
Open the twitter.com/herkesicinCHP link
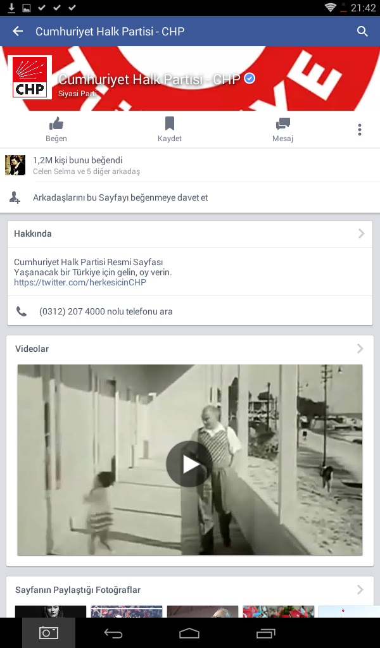coord(80,282)
